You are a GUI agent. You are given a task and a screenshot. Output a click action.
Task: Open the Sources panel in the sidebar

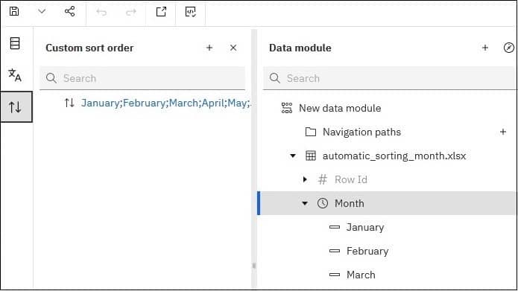(x=15, y=43)
